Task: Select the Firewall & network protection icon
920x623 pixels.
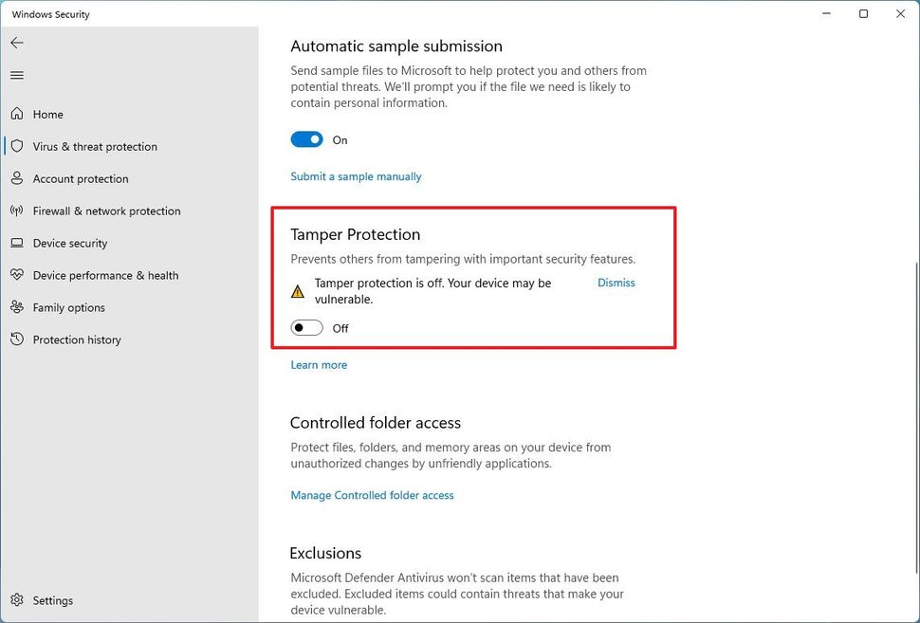Action: pyautogui.click(x=16, y=211)
